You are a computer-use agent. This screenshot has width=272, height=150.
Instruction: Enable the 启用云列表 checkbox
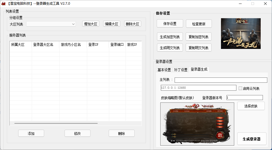(240, 88)
